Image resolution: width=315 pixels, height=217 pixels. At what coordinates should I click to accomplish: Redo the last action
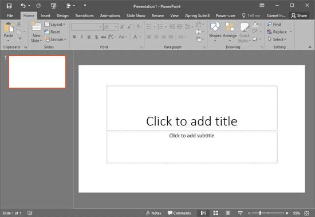[38, 6]
